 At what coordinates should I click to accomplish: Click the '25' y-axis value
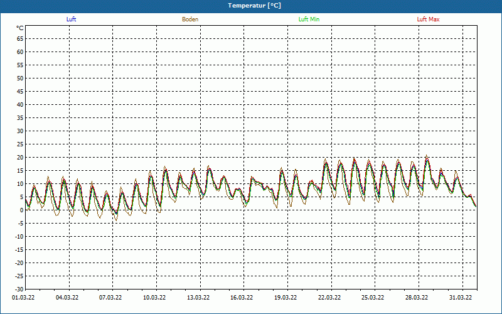(20, 144)
